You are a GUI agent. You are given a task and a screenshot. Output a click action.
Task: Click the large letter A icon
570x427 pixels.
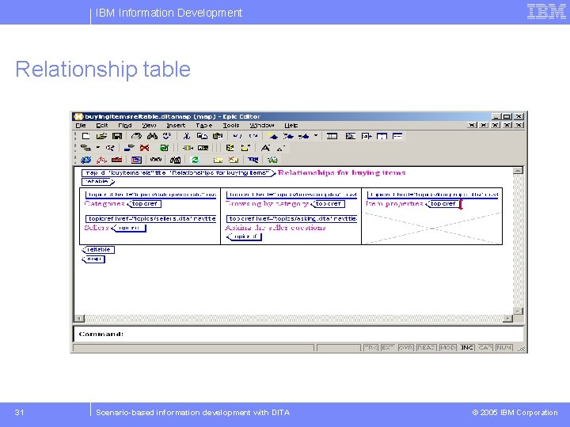[266, 148]
